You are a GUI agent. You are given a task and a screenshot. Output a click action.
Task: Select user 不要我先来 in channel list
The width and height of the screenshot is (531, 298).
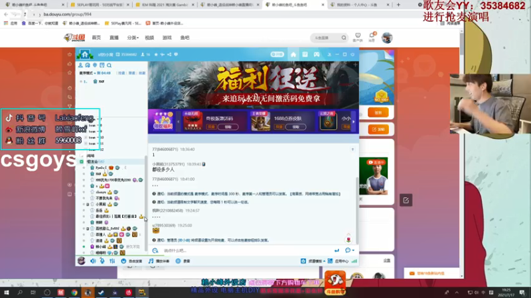[x=104, y=198]
